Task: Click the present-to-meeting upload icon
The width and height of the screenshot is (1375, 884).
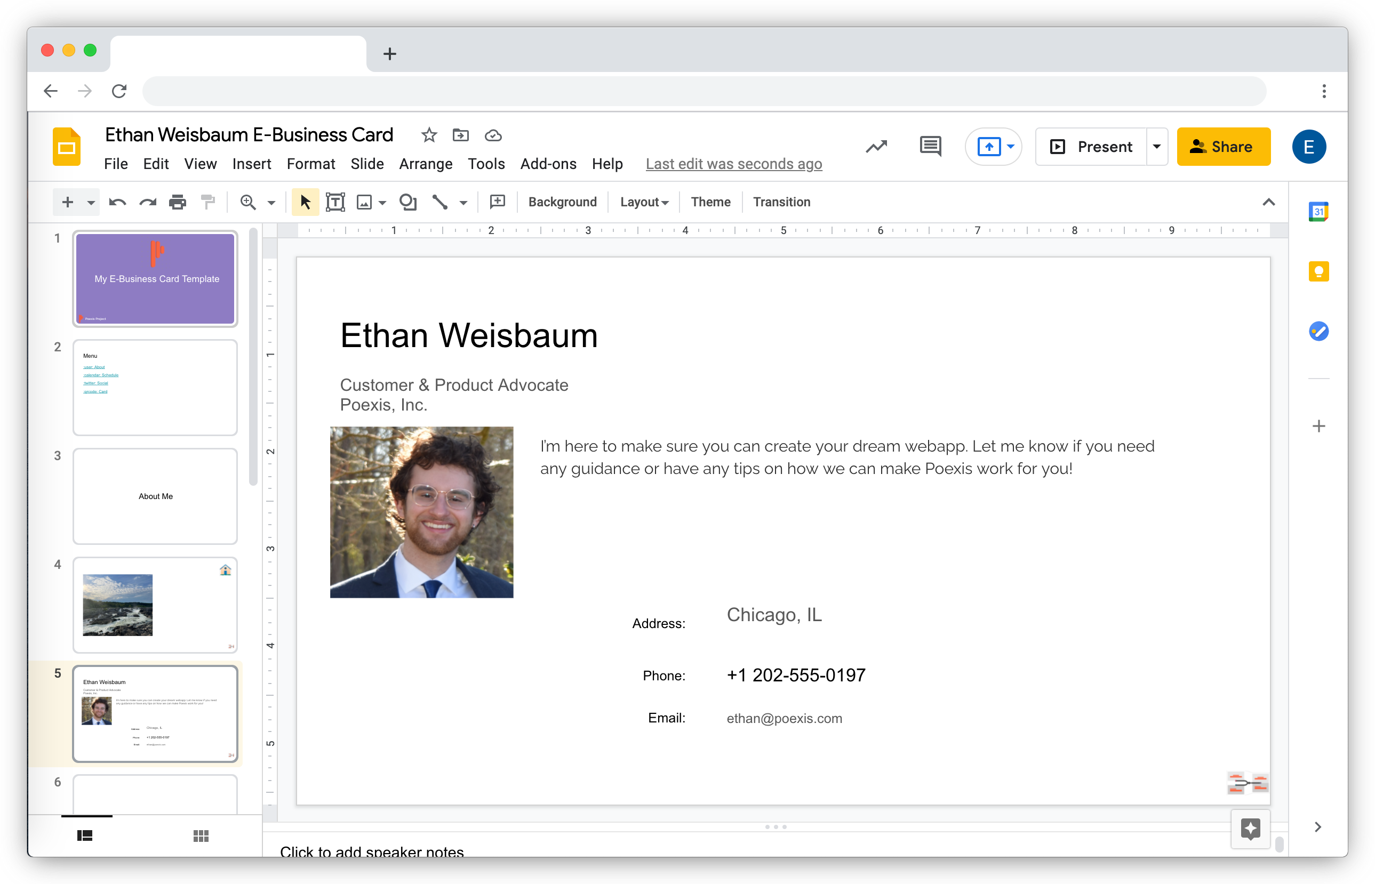Action: (989, 147)
